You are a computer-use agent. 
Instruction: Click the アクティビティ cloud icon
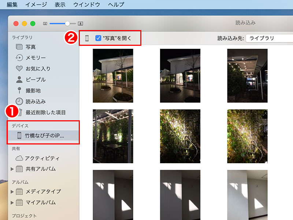[x=19, y=158]
